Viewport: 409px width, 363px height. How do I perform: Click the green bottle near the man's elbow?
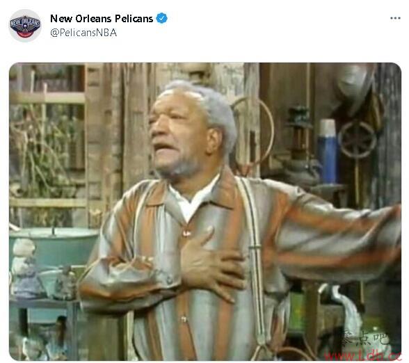(296, 313)
